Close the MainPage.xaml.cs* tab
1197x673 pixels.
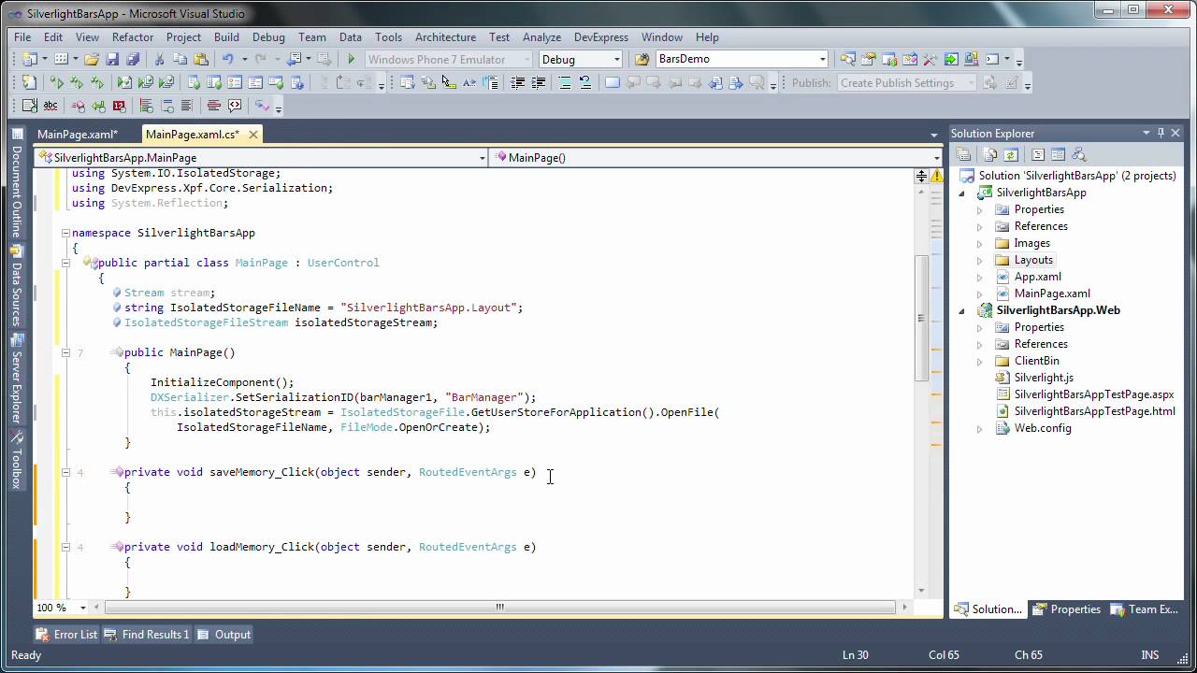tap(252, 135)
